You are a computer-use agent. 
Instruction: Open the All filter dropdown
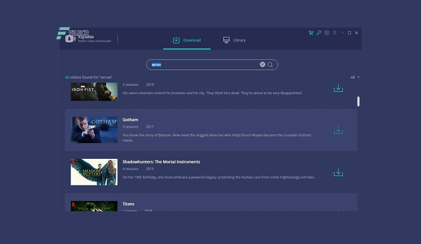[x=355, y=78]
